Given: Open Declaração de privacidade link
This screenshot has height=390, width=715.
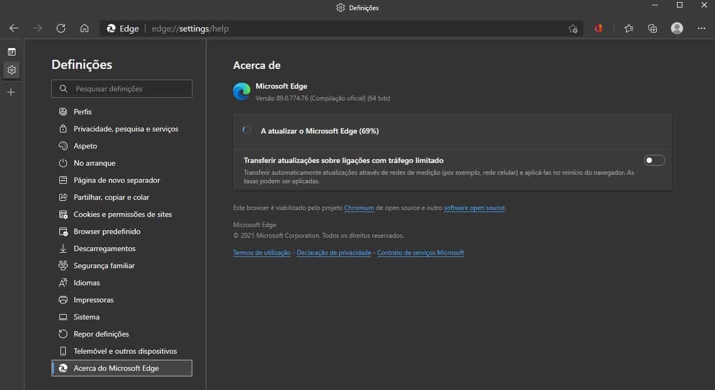Looking at the screenshot, I should coord(334,253).
